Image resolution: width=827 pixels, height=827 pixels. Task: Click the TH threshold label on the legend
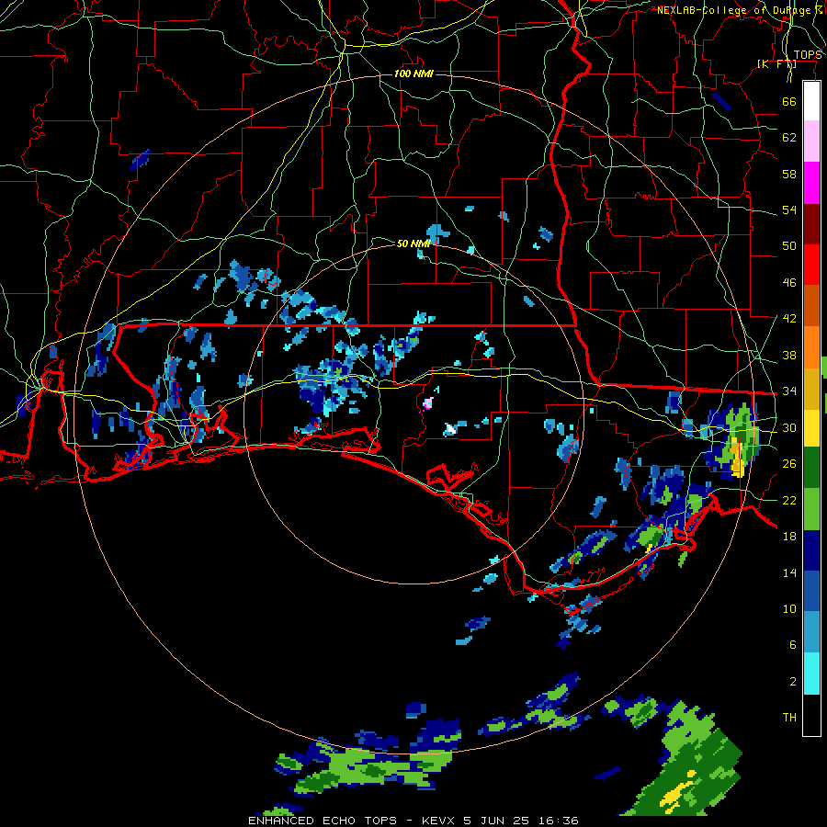pyautogui.click(x=789, y=718)
